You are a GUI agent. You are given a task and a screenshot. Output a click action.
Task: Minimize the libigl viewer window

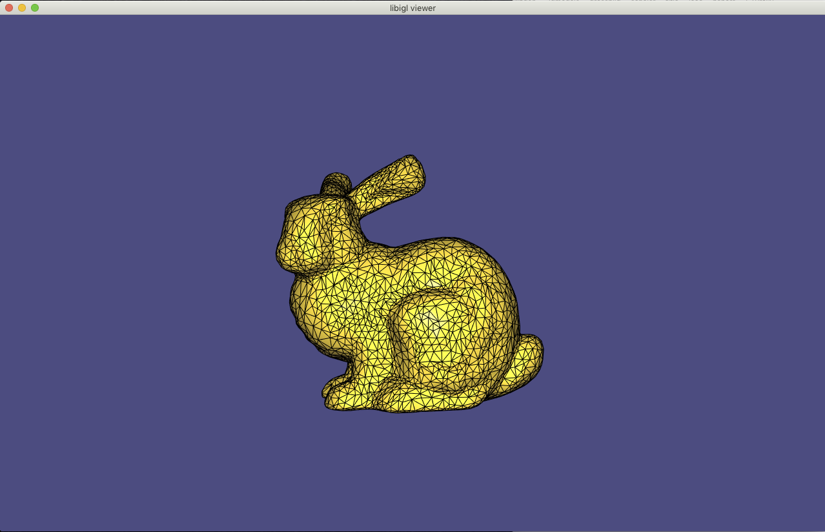click(x=22, y=8)
